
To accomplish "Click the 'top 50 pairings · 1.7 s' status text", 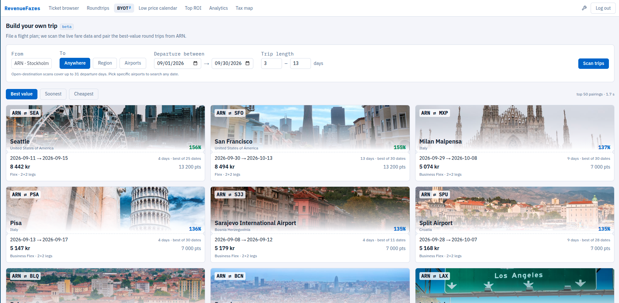I will pyautogui.click(x=595, y=94).
